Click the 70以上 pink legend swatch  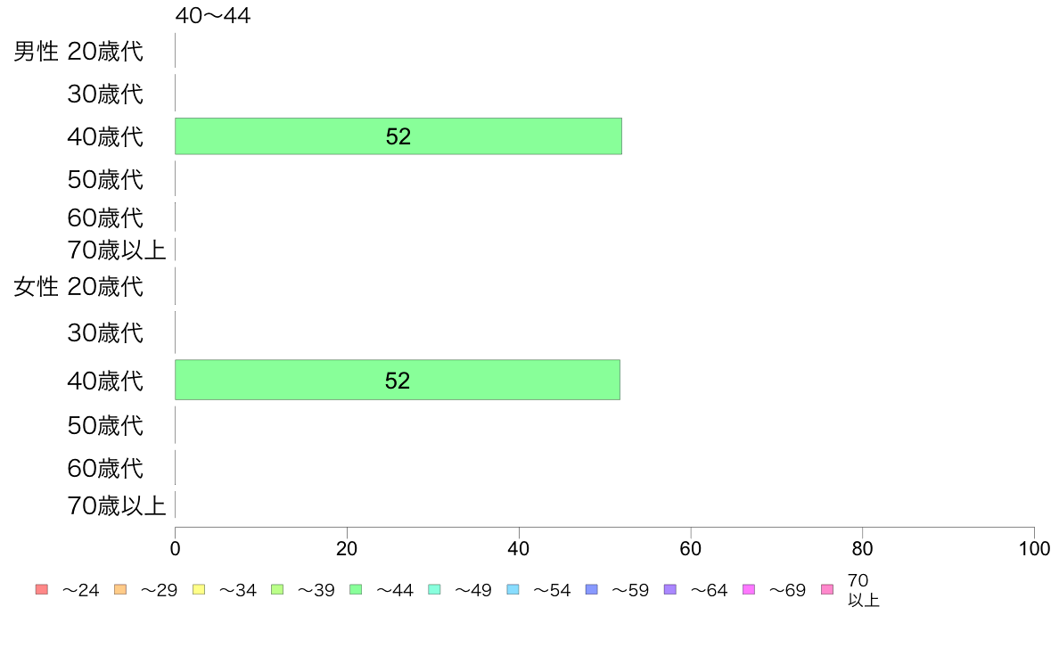pyautogui.click(x=826, y=589)
